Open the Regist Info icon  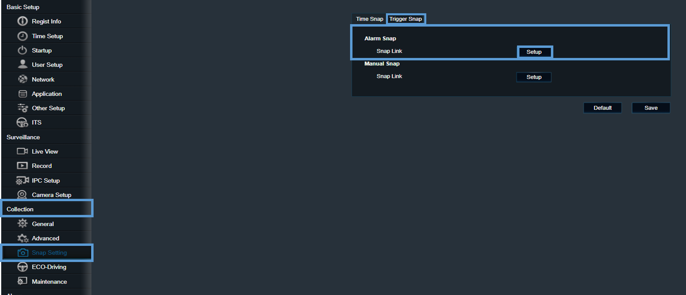(x=23, y=21)
